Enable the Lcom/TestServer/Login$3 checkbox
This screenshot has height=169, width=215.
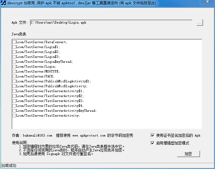pyautogui.click(x=14, y=57)
